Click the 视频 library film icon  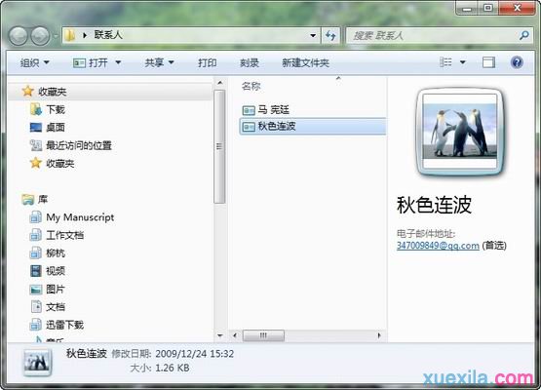[36, 271]
